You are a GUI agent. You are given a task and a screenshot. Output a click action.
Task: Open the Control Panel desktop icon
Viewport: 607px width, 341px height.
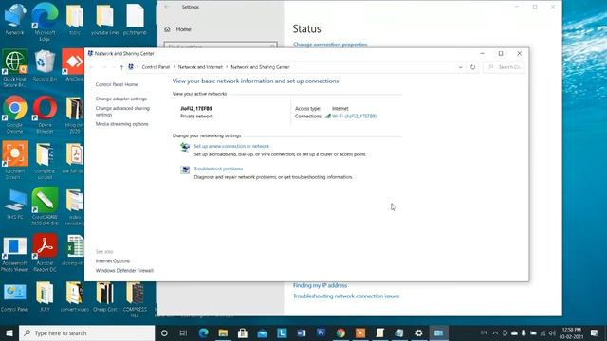(15, 296)
